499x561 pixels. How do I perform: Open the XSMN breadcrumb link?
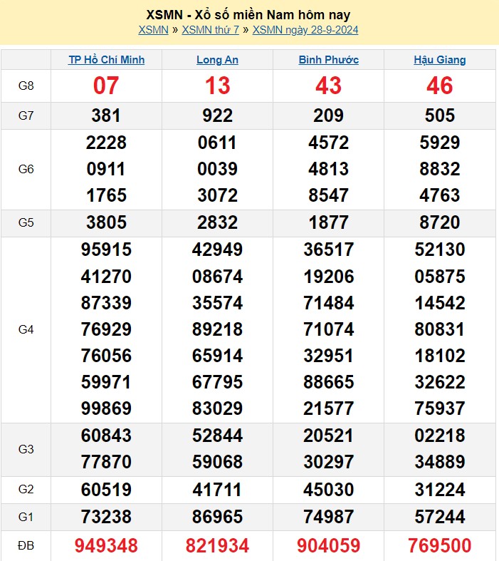(153, 30)
